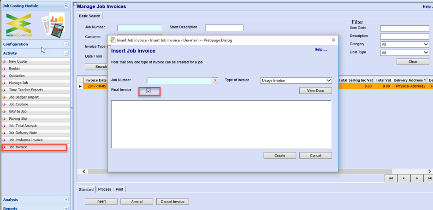The width and height of the screenshot is (433, 210).
Task: Open the Type of Invoice dropdown
Action: pos(296,81)
